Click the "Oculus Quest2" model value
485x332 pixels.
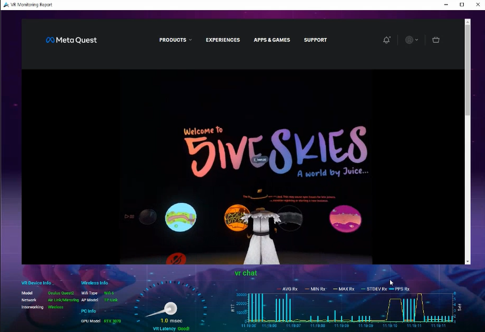point(61,293)
